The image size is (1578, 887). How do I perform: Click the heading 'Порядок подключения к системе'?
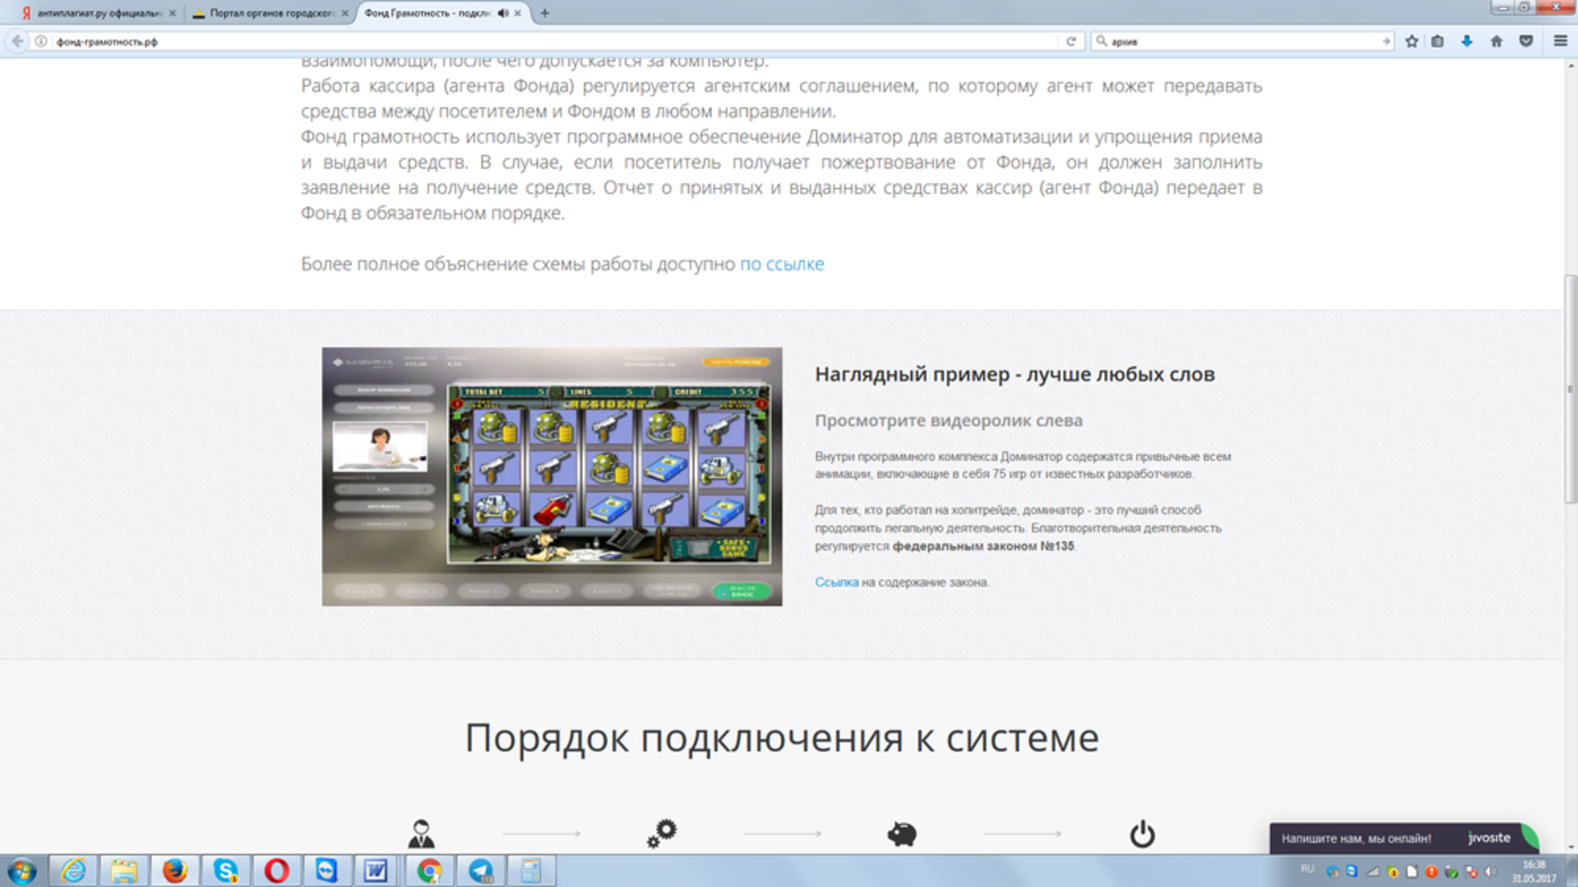click(781, 738)
